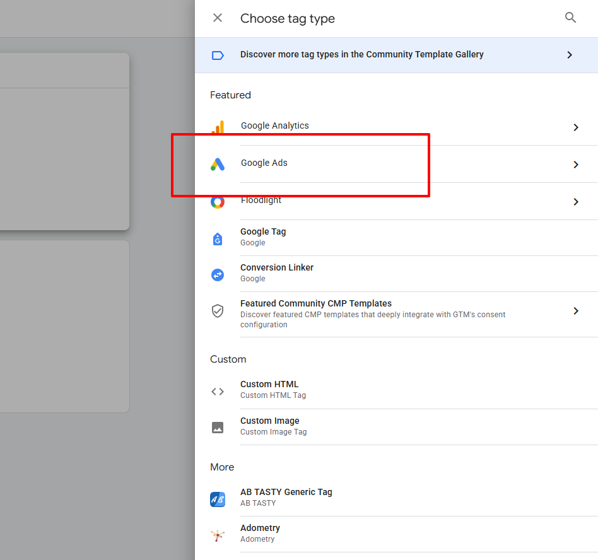The image size is (598, 560).
Task: Expand the Floodlight chevron
Action: click(576, 202)
